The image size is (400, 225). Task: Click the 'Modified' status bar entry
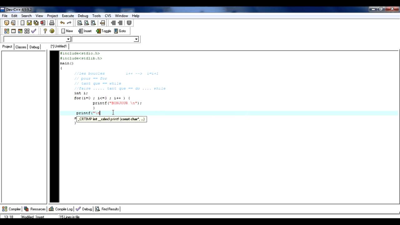(27, 217)
